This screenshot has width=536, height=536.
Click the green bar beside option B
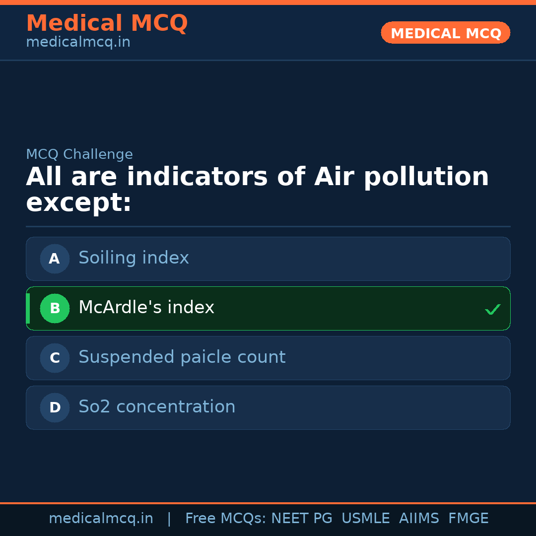pos(28,308)
